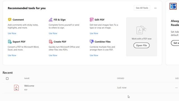Click the Recent section heading

(x=8, y=73)
